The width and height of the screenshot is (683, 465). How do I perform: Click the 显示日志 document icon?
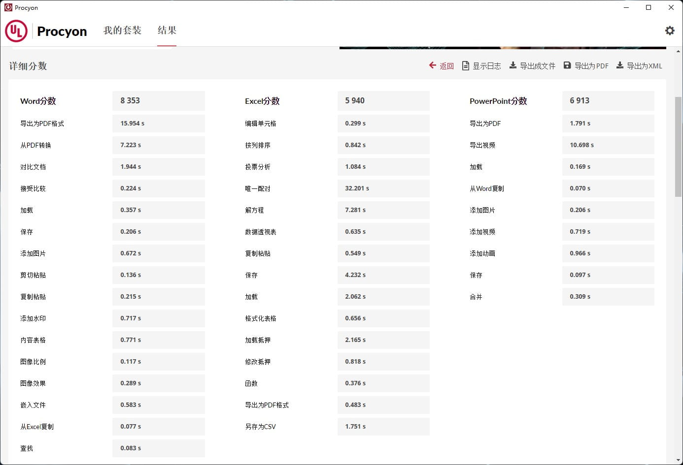tap(465, 65)
